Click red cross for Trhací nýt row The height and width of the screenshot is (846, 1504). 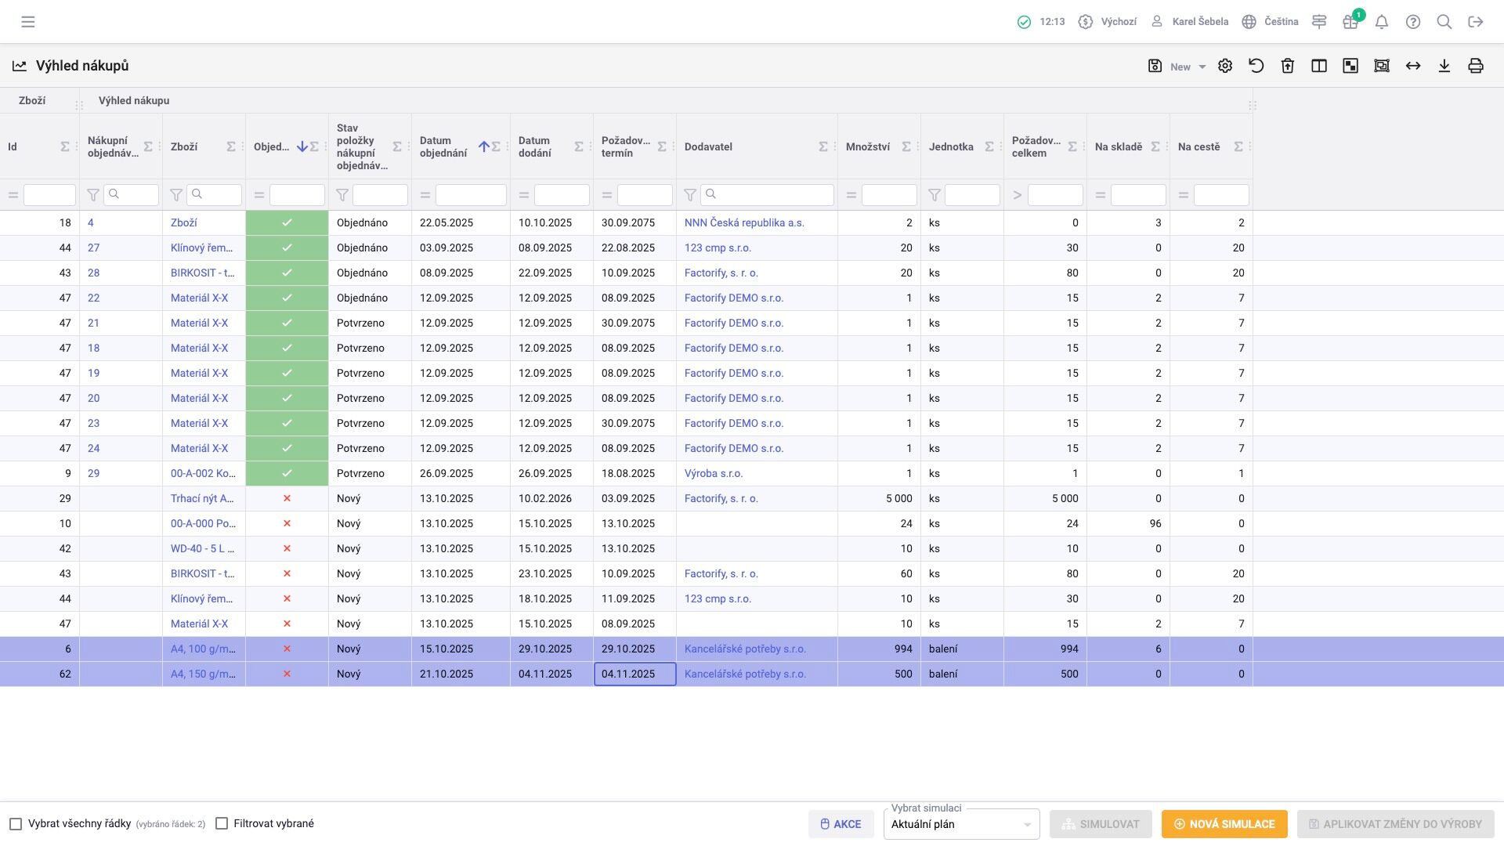point(287,498)
